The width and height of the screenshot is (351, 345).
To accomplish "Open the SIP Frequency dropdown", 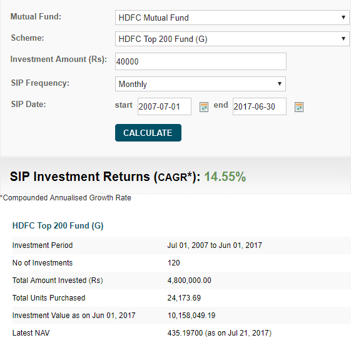I will point(200,84).
